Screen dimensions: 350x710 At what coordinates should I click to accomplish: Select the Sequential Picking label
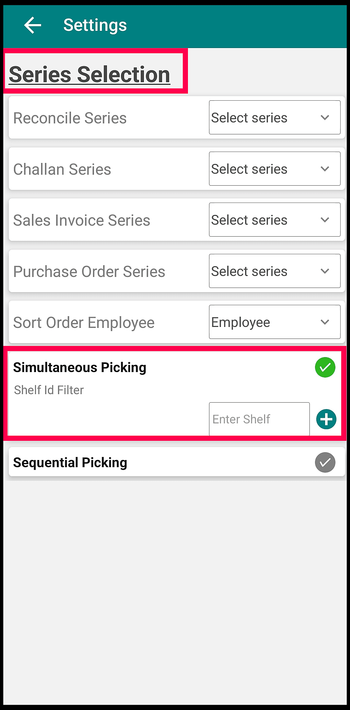click(70, 463)
